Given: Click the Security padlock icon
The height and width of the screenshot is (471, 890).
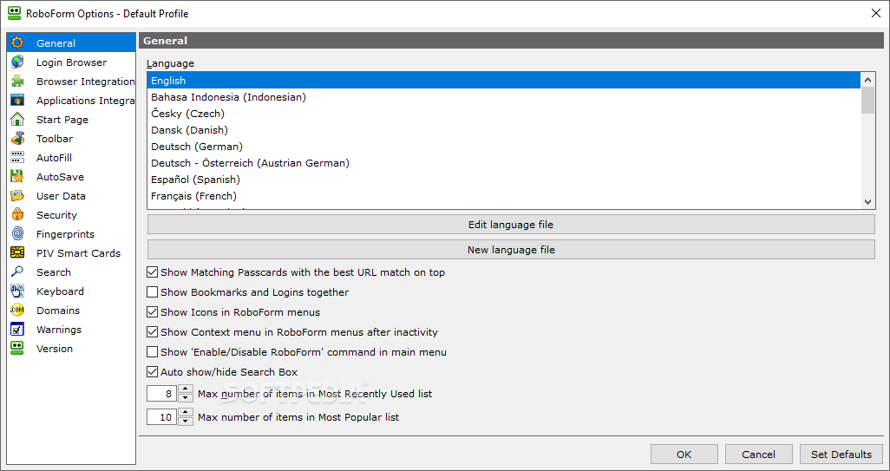Looking at the screenshot, I should (x=17, y=215).
